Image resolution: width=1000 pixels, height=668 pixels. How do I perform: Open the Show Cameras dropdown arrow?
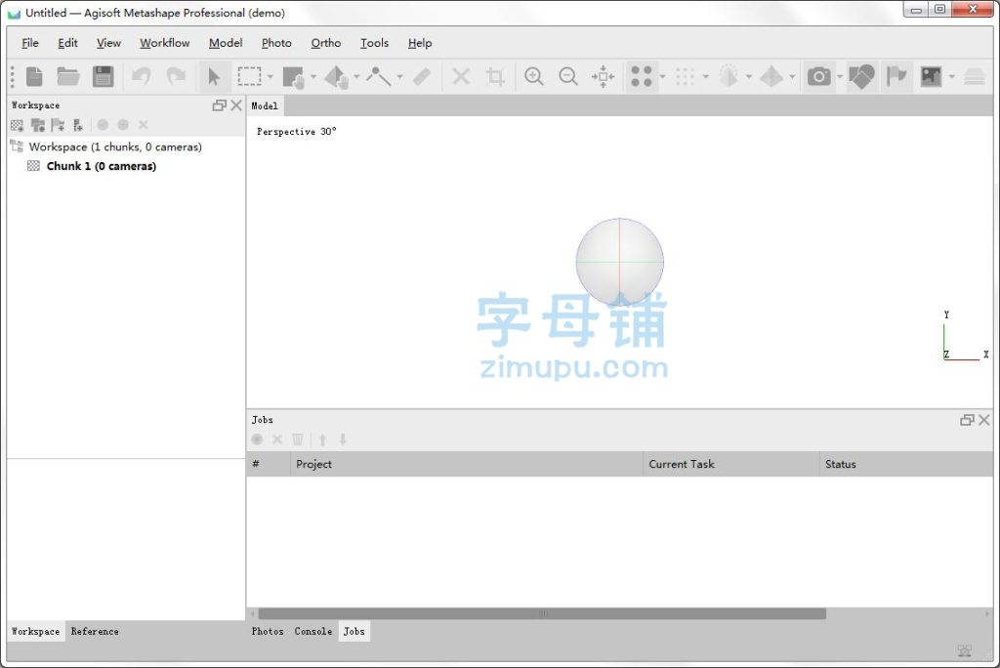(840, 76)
